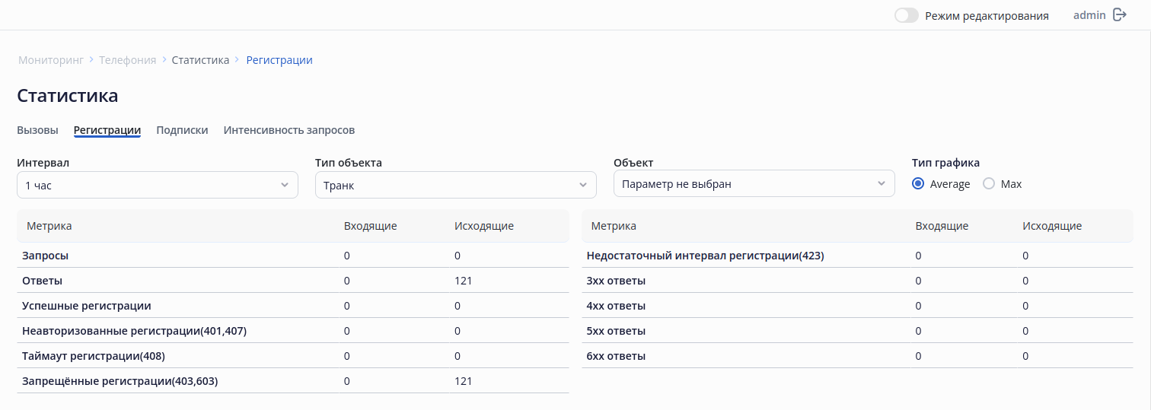Screen dimensions: 1151x410
Task: Select the Max chart type radio button
Action: (989, 183)
